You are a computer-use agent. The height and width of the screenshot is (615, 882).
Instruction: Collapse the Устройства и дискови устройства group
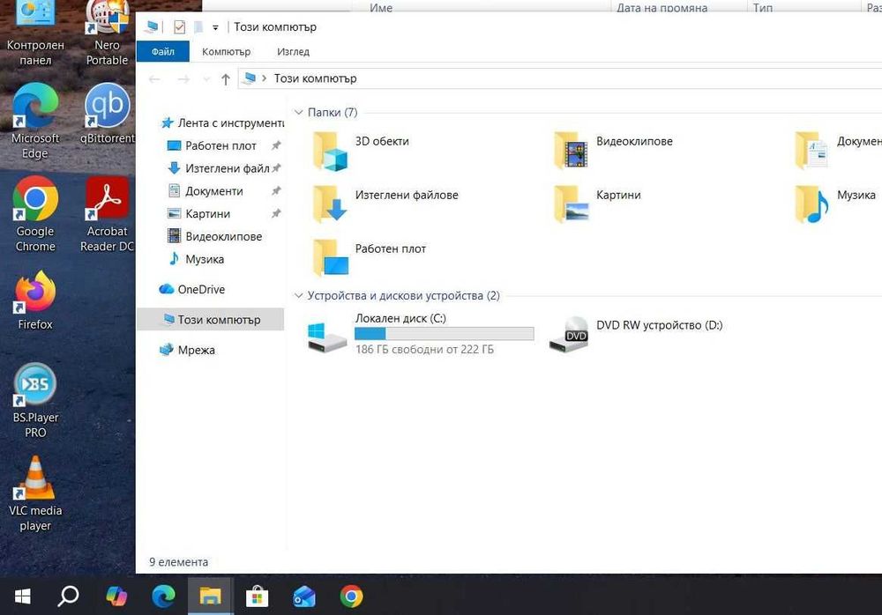tap(299, 296)
